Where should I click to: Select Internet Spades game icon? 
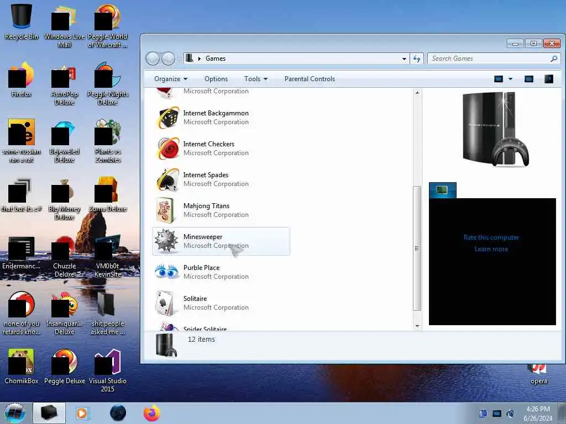168,179
